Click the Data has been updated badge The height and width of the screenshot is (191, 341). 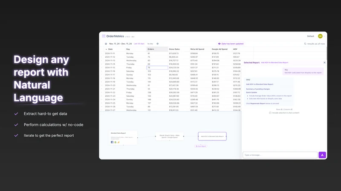231,44
